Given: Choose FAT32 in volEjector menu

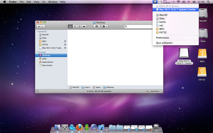Looking at the screenshot, I should pos(176,32).
